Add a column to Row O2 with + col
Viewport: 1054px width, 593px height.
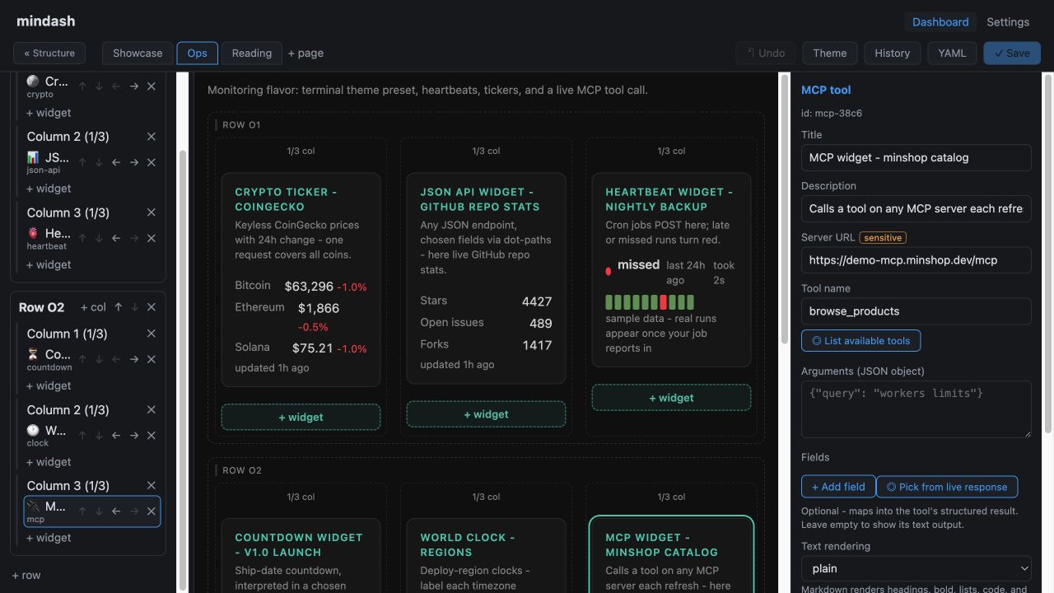(93, 307)
